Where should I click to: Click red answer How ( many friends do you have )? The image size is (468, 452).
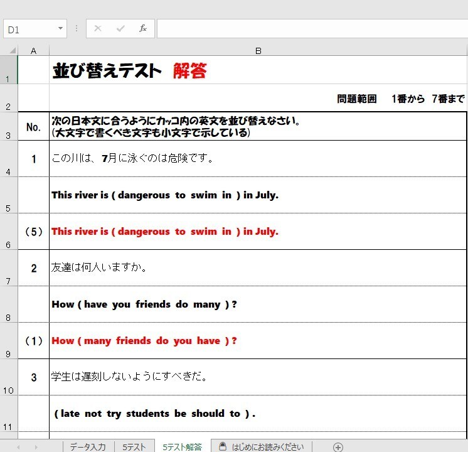point(258,341)
